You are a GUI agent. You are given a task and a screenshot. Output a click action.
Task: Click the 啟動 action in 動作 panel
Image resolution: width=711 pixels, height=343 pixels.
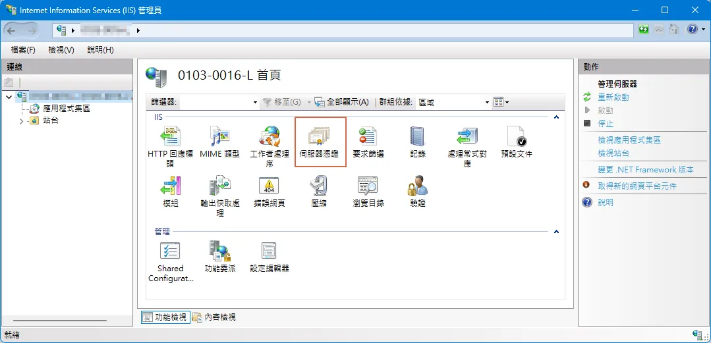click(x=606, y=110)
